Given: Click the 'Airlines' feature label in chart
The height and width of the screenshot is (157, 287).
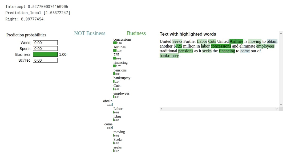Looking at the screenshot, I should [120, 47].
